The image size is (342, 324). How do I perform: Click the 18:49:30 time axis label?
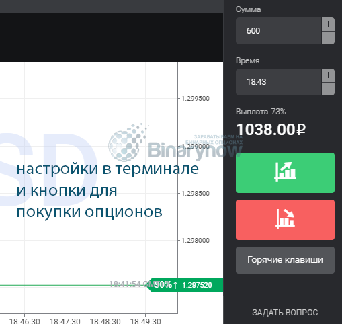pos(146,321)
